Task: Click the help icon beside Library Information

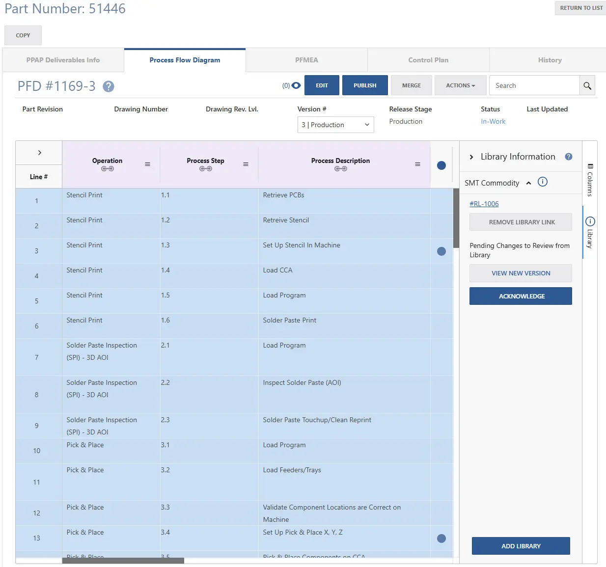Action: point(568,157)
